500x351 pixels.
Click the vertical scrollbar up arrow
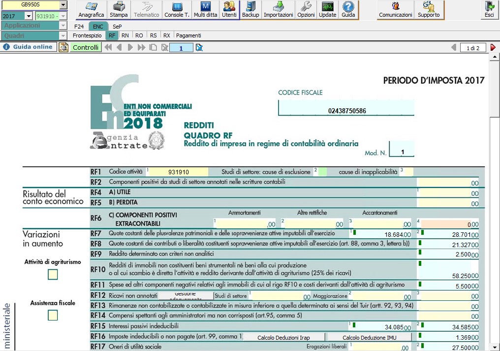coord(495,57)
